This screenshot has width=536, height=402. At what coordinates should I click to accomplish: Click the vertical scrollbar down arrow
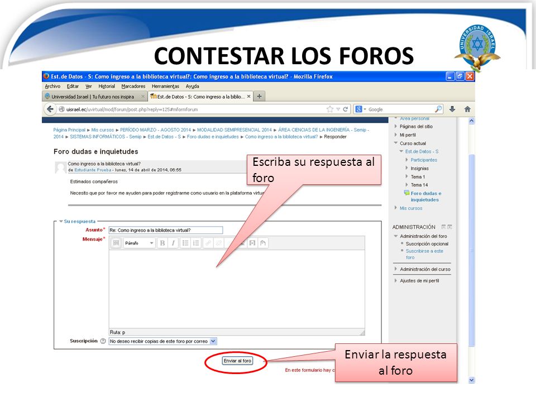click(x=471, y=380)
